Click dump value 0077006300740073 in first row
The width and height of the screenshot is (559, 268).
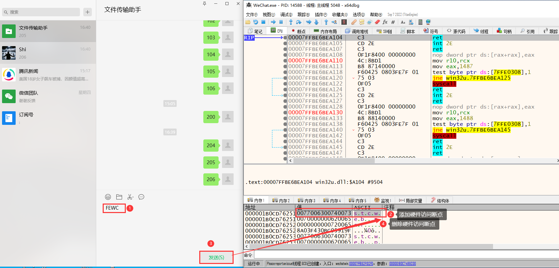tap(324, 213)
